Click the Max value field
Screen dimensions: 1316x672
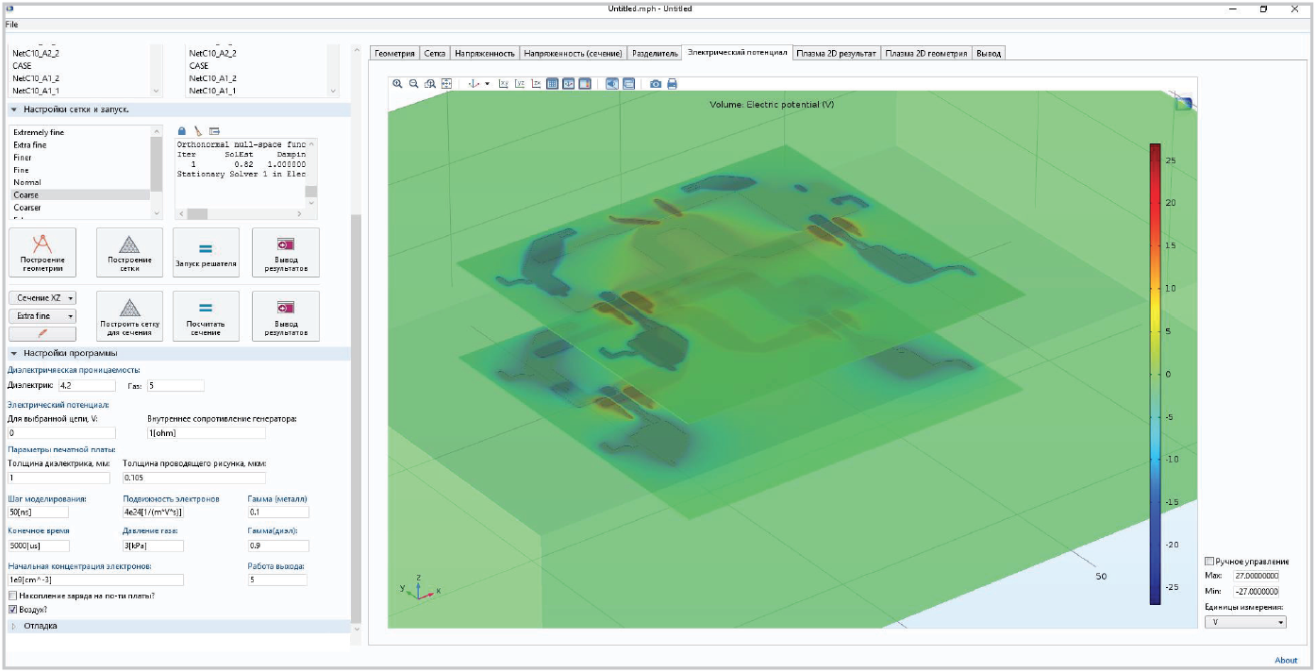(1257, 576)
